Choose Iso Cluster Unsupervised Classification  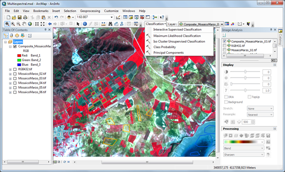point(179,41)
